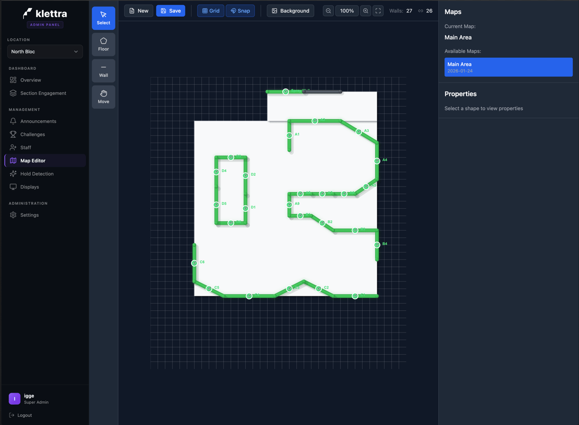The height and width of the screenshot is (425, 579).
Task: Zoom in with the magnifier plus icon
Action: coord(366,11)
